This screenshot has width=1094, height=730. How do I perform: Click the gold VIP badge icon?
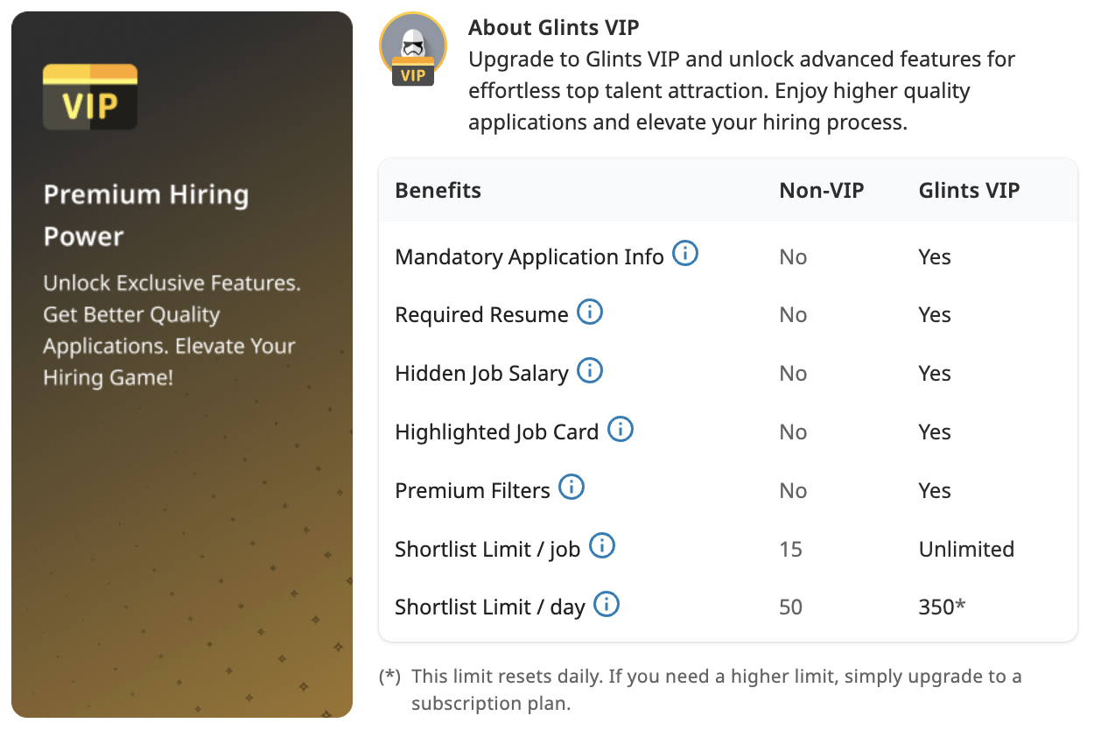tap(90, 97)
